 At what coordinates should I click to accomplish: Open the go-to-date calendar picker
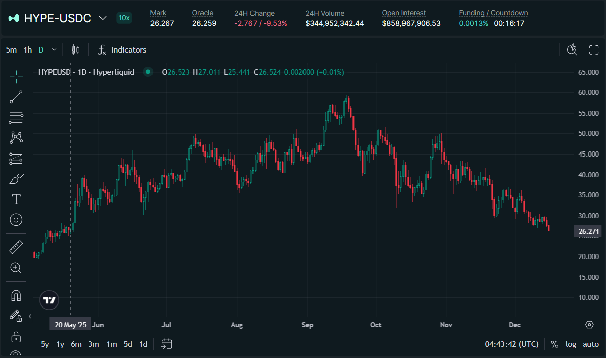coord(167,344)
